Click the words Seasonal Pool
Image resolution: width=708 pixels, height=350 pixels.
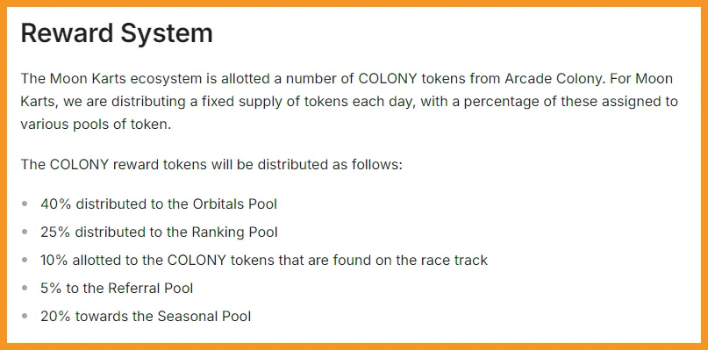(x=204, y=316)
